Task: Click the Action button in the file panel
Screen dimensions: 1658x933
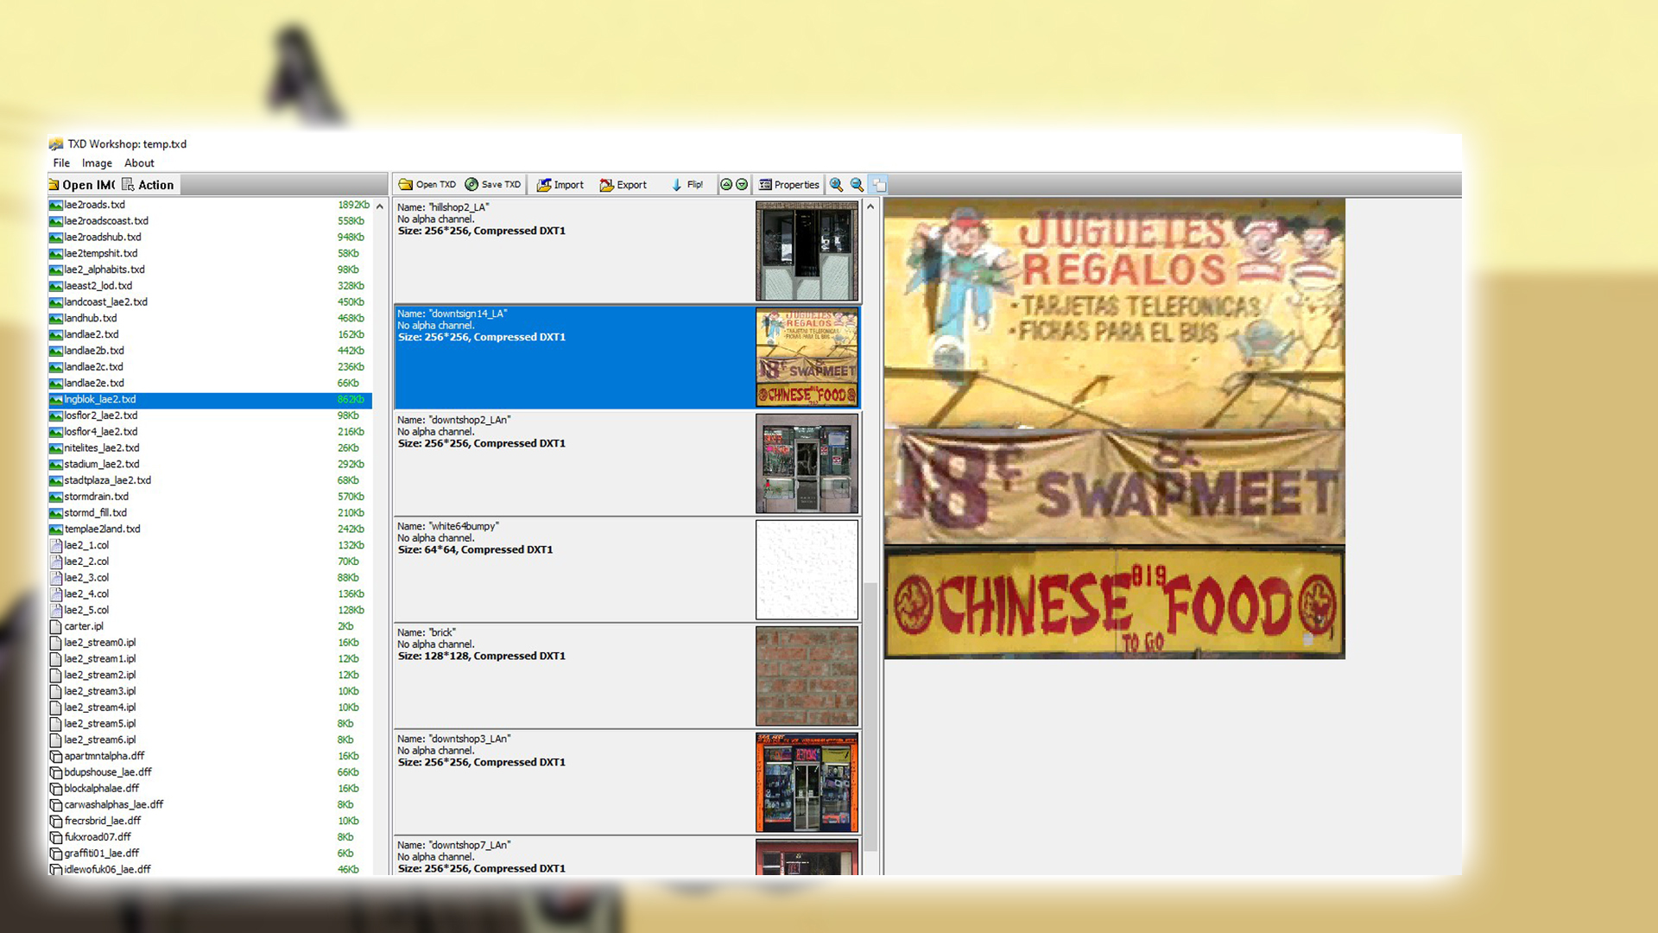Action: (x=149, y=185)
